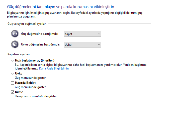Click the 'Güç menüsünde göster' text under Hazırda Beklet

pos(31,87)
